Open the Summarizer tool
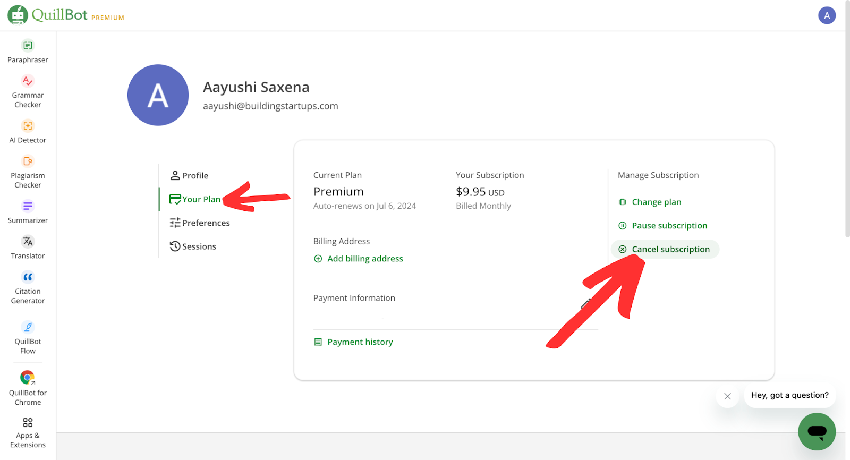Screen dimensions: 850x460 28,212
